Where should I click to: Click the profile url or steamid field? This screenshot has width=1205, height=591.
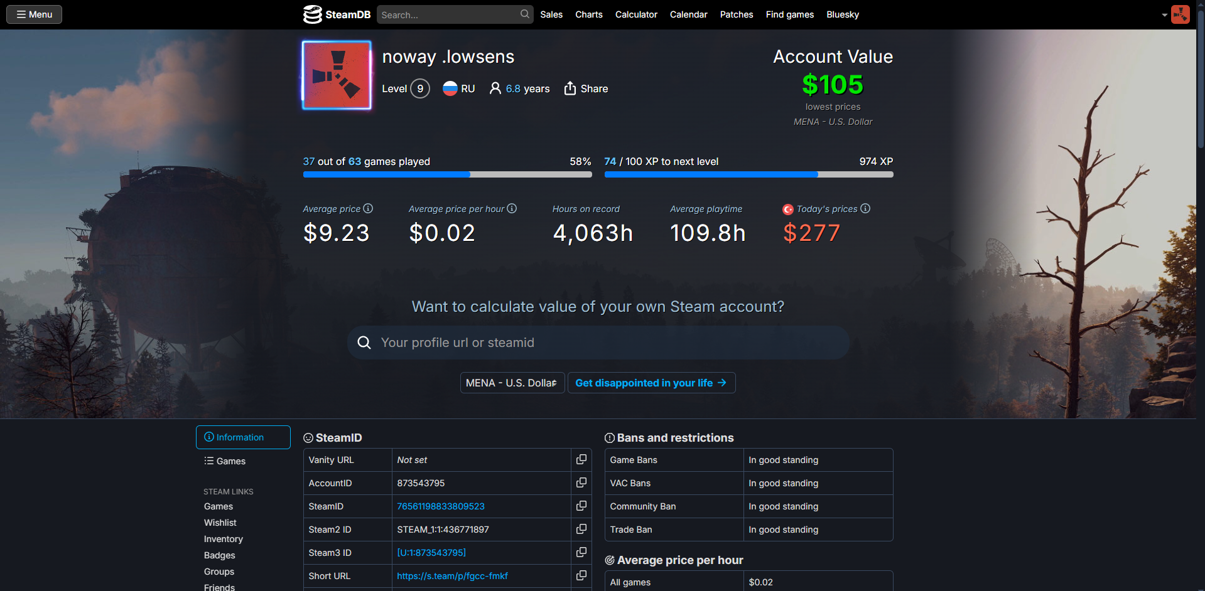tap(598, 343)
